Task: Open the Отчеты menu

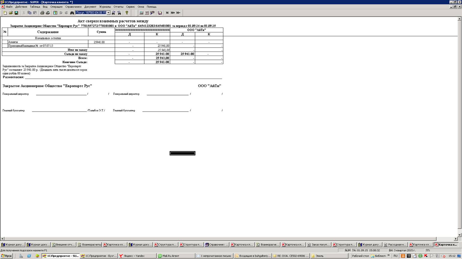Action: [x=118, y=7]
